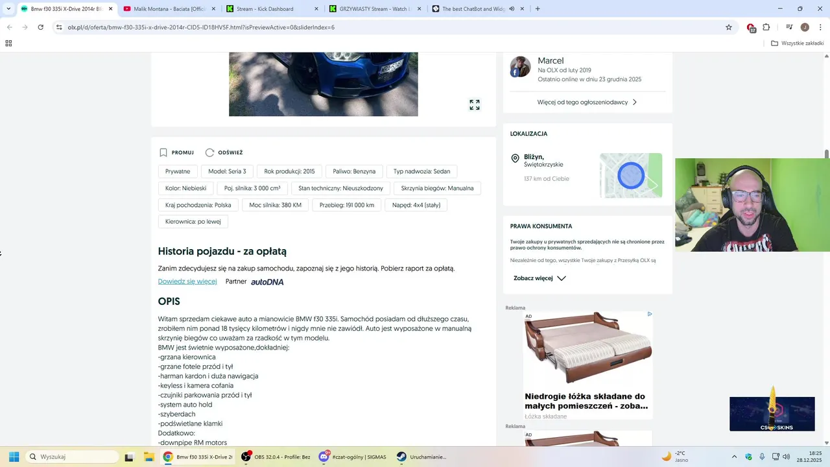The image size is (830, 467).
Task: Click Kraj pochodzenia: Polska tag
Action: pos(198,205)
